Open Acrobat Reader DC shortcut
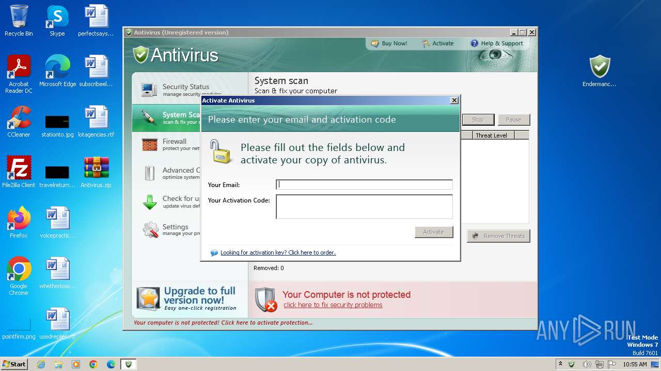661x371 pixels. coord(19,74)
